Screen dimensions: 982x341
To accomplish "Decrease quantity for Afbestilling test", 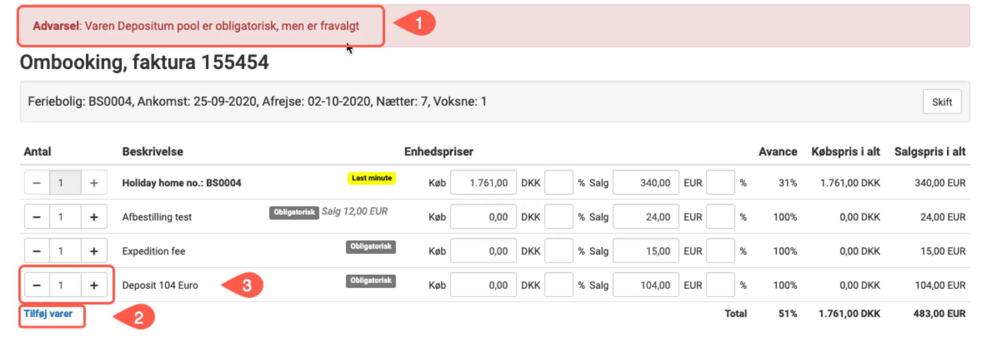I will pyautogui.click(x=37, y=217).
